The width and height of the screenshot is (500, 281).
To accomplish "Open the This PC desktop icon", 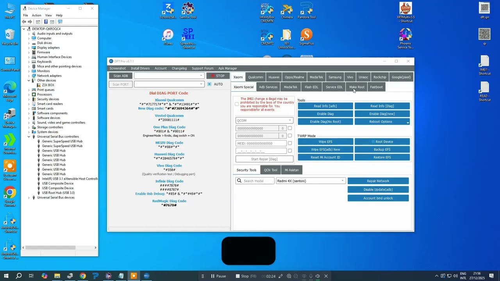I will 10,11.
